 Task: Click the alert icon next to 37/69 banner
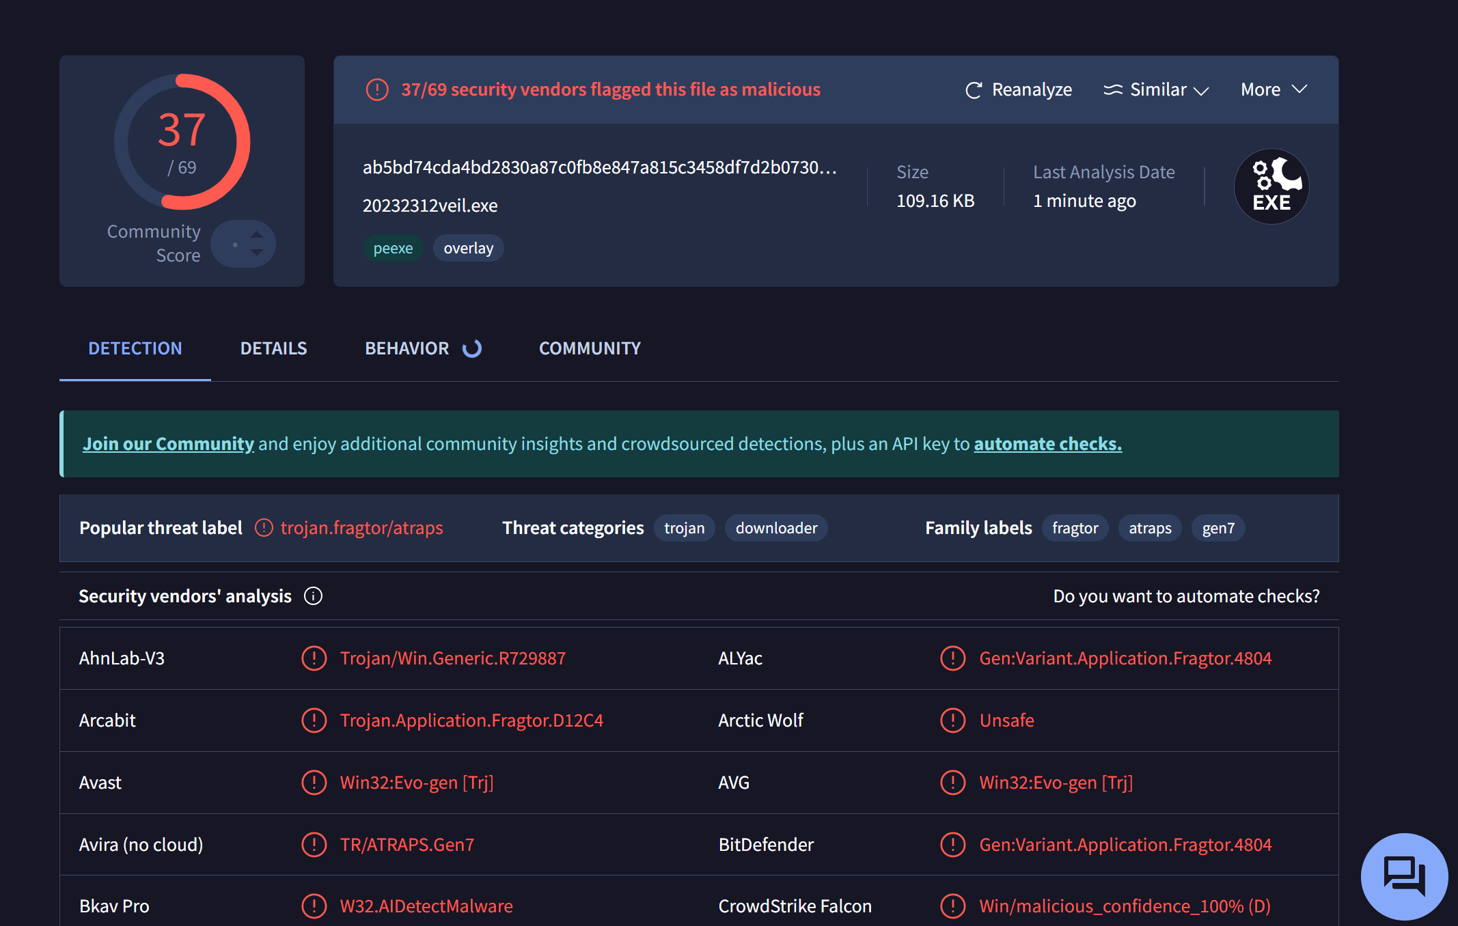tap(377, 89)
